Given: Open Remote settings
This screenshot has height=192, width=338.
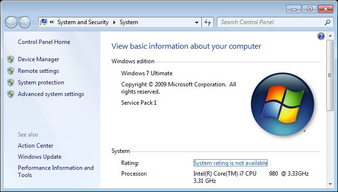Looking at the screenshot, I should pyautogui.click(x=38, y=71).
